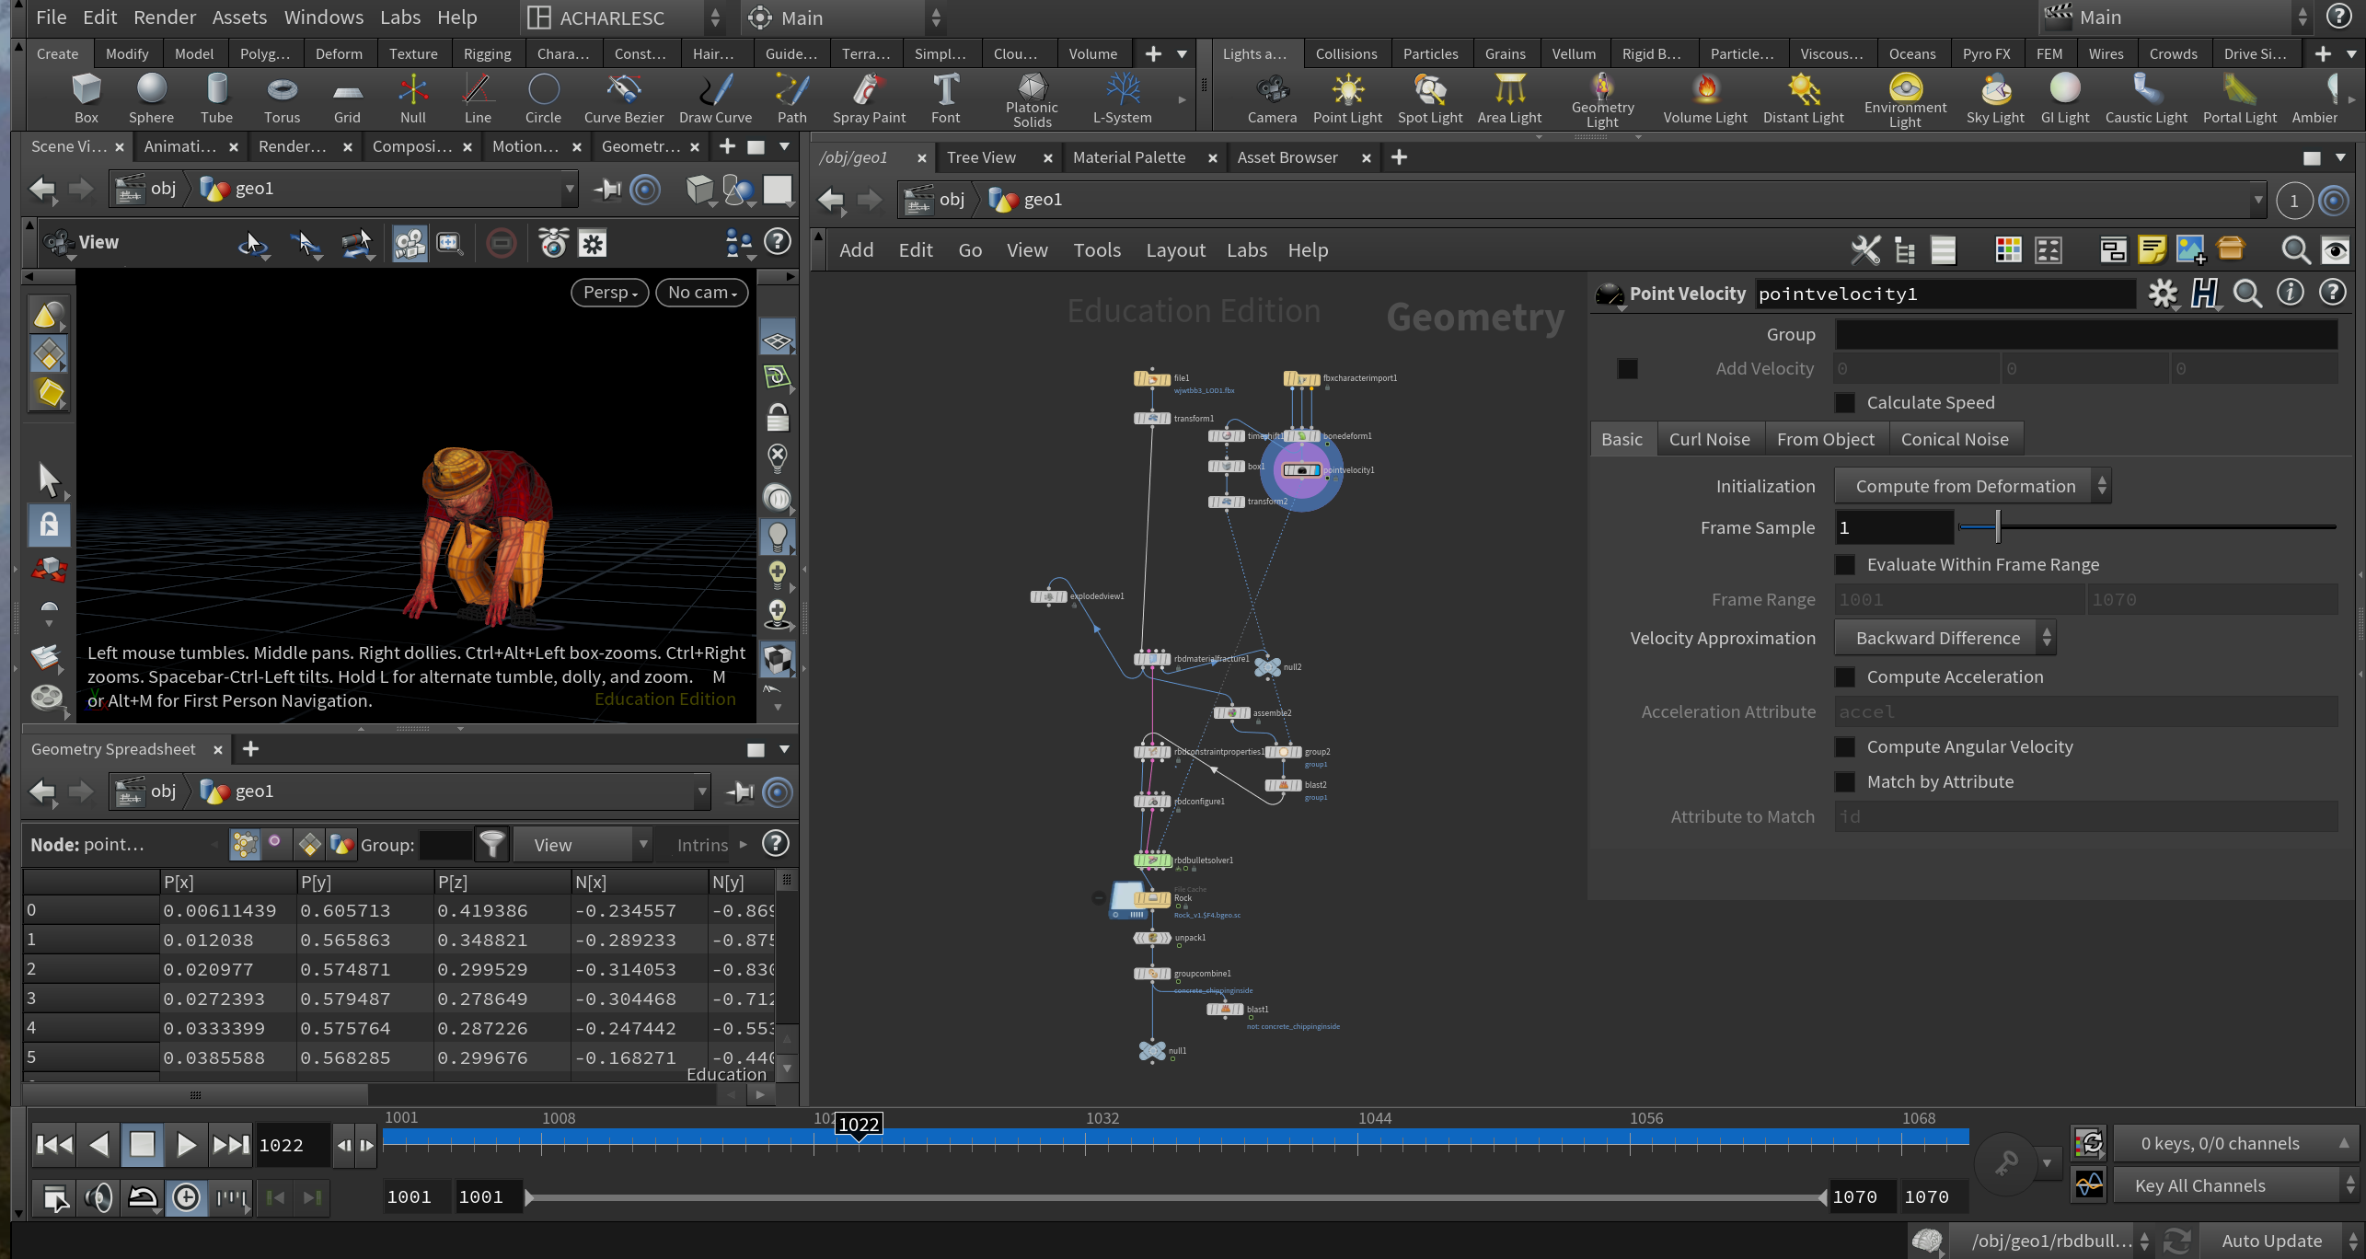Screen dimensions: 2366x1259
Task: Create a Camera from the shelf
Action: [x=1272, y=98]
